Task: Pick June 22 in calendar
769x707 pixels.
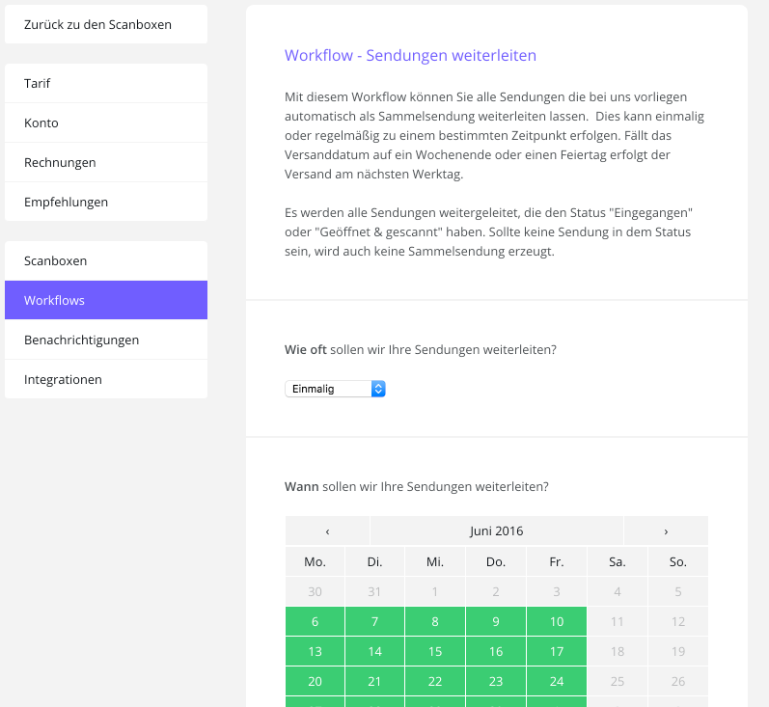Action: click(435, 682)
